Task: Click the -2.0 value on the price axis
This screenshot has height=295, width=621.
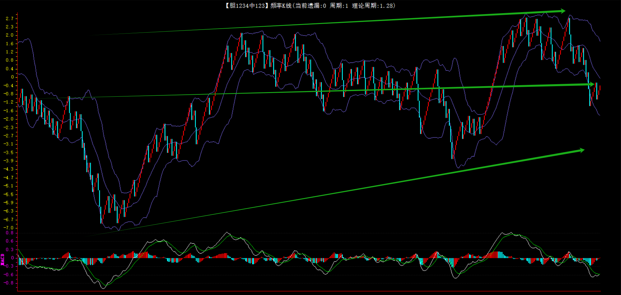Action: tap(9, 119)
